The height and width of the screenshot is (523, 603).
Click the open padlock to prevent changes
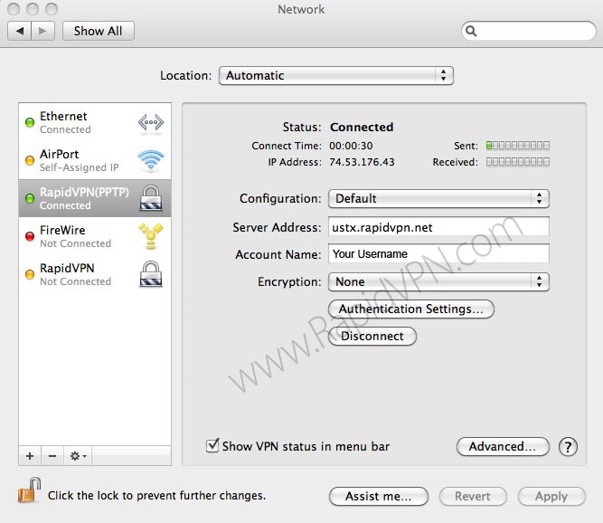29,490
